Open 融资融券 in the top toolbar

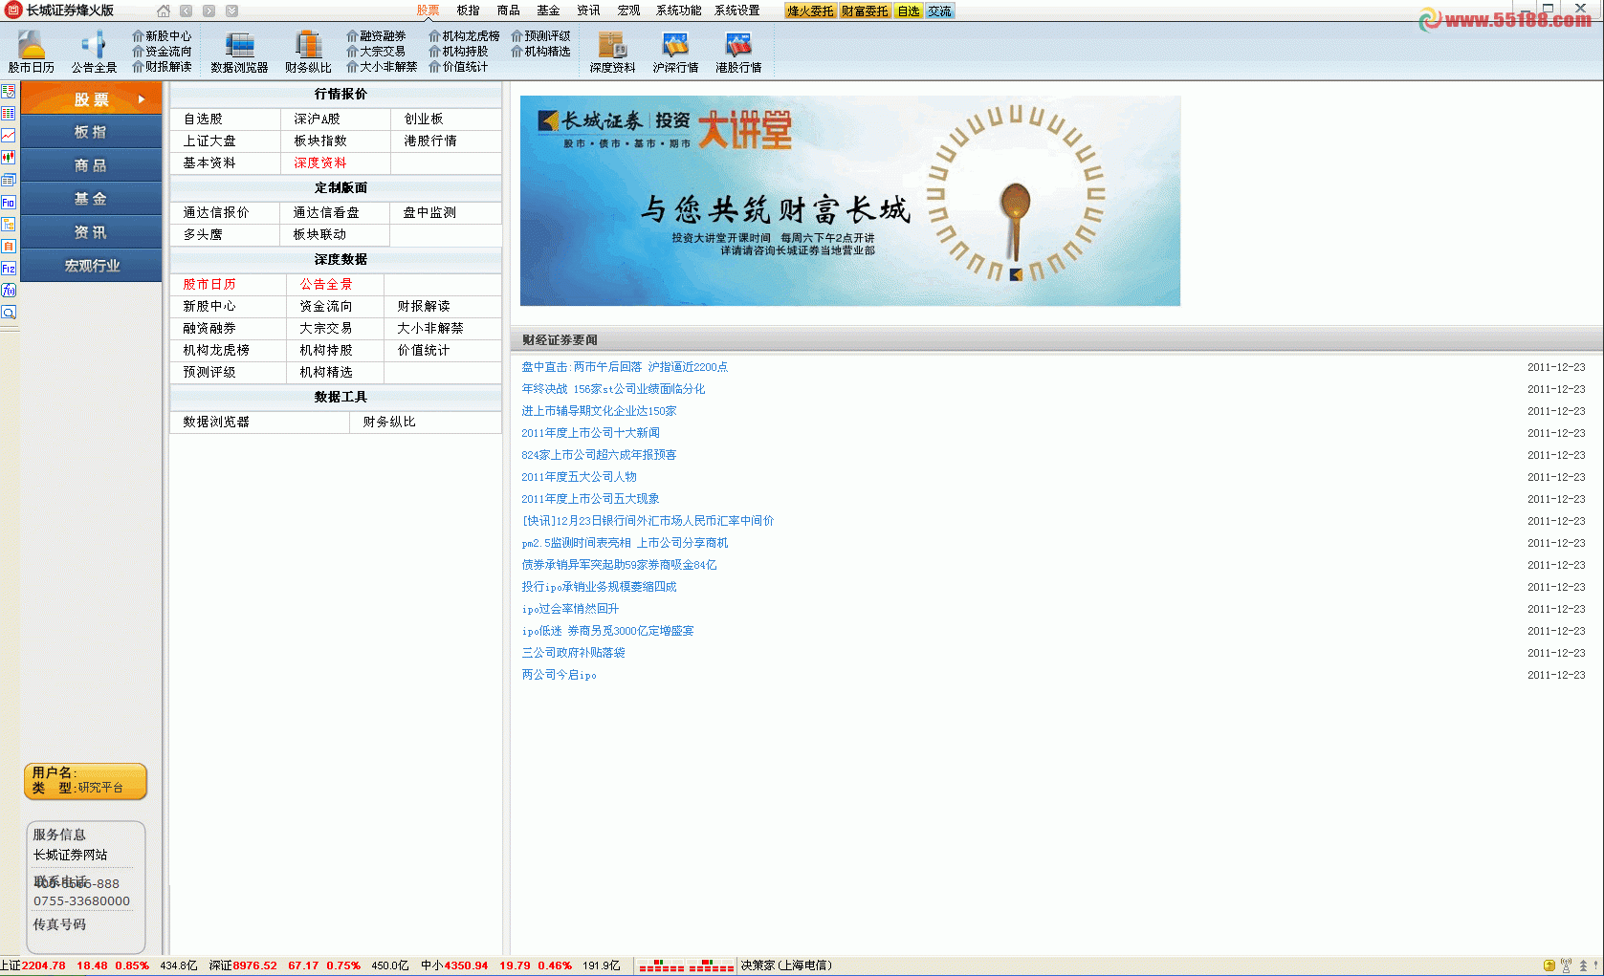pyautogui.click(x=376, y=36)
